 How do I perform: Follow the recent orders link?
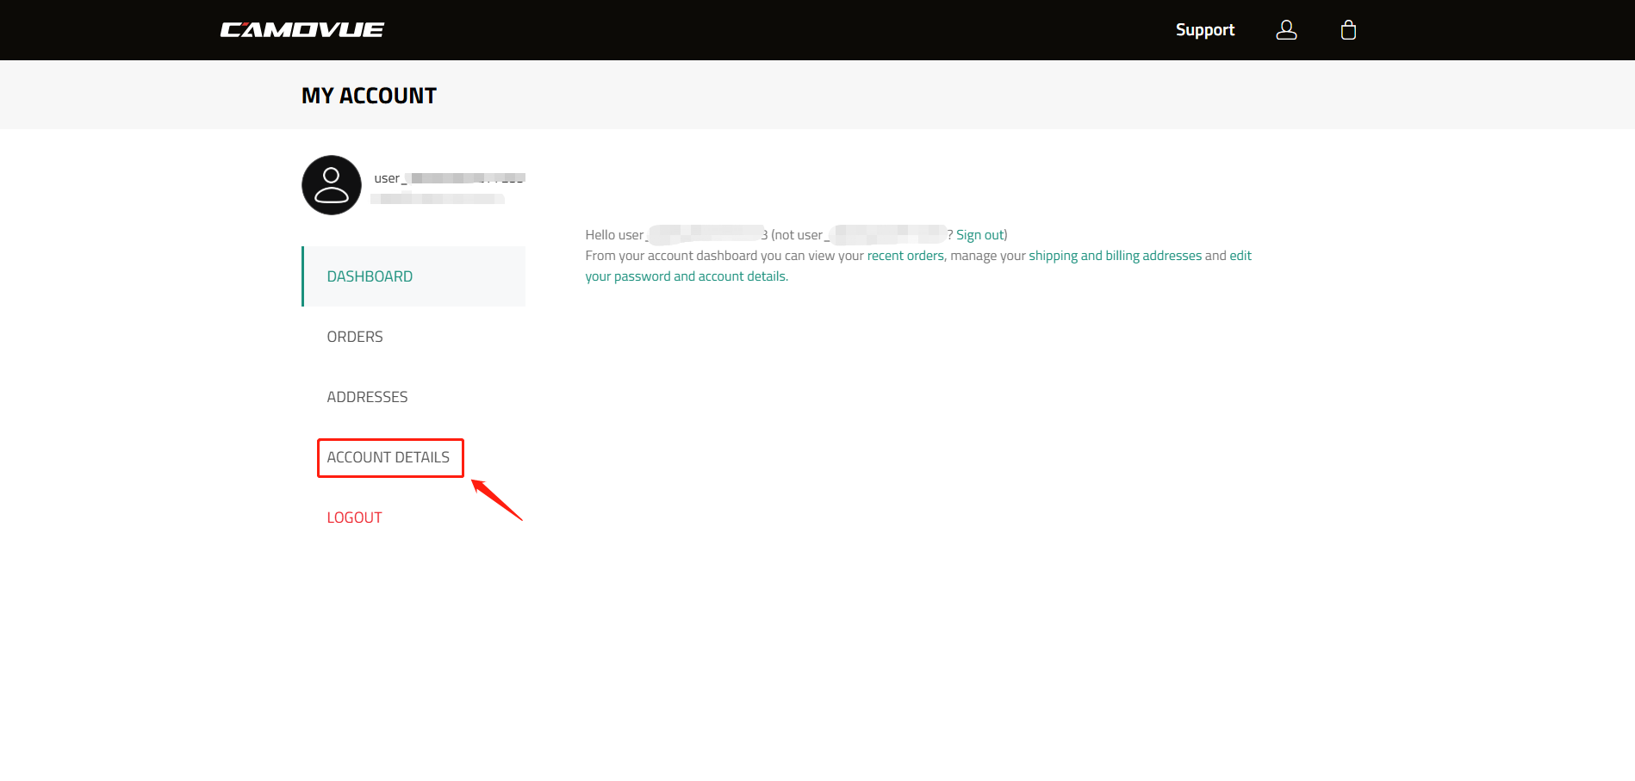coord(905,256)
